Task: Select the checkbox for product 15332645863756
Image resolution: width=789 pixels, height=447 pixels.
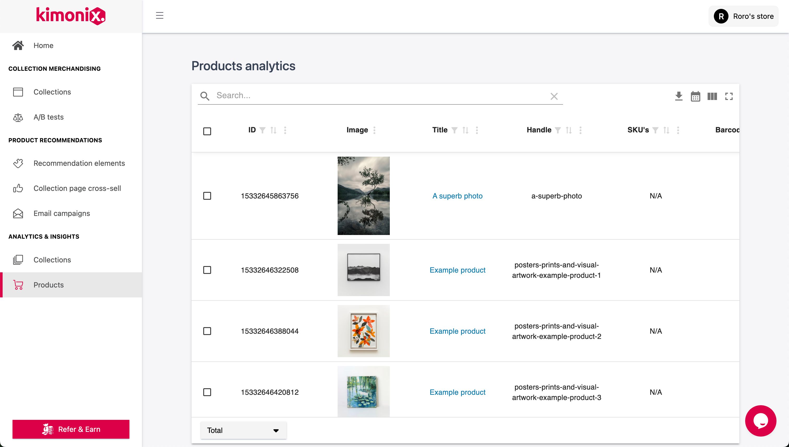Action: (x=207, y=196)
